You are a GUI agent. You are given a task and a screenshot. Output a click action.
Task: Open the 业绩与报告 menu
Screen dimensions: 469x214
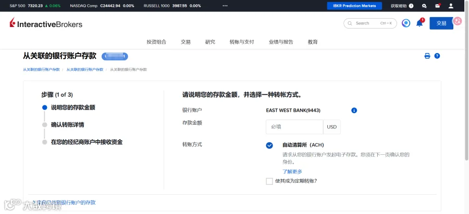[281, 42]
